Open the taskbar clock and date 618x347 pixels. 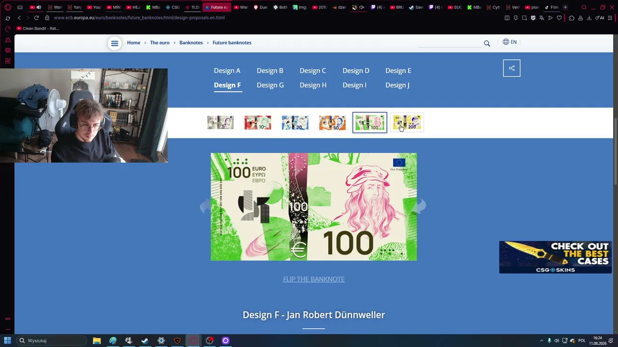pyautogui.click(x=598, y=341)
